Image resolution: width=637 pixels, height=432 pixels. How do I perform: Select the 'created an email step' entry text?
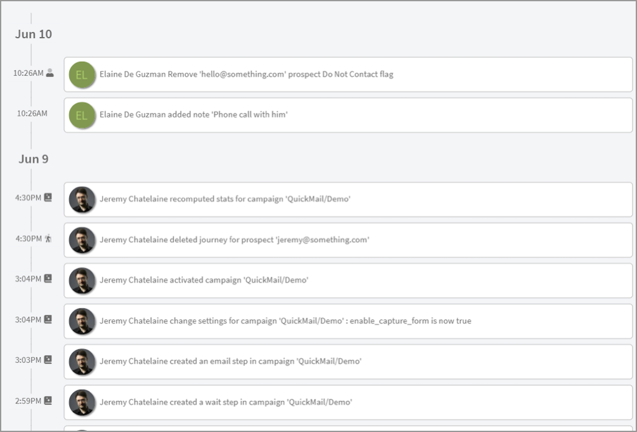tap(230, 362)
